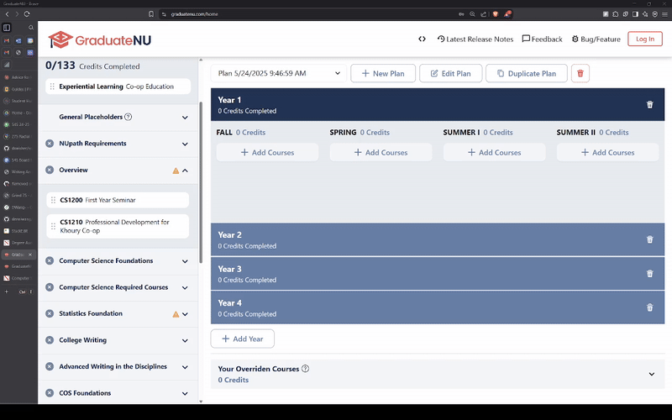Click the X status icon beside College Writing
The image size is (672, 420).
[x=50, y=340]
